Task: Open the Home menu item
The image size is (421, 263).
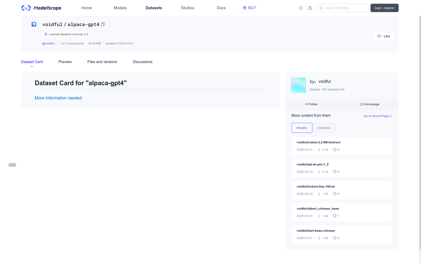Action: (x=87, y=8)
